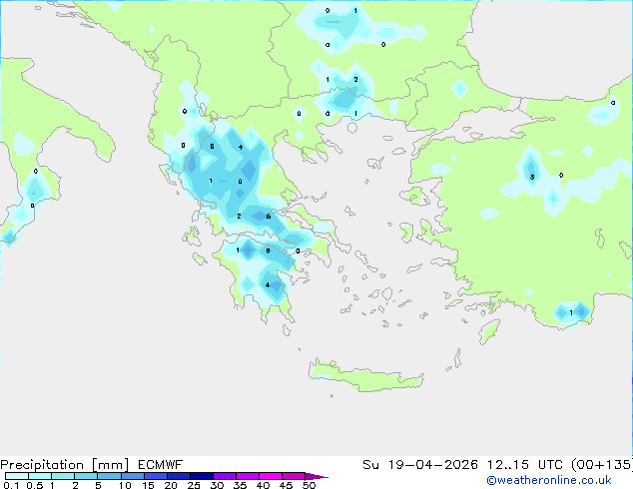
Task: Pick the 40–45 mm magenta legend swatch
Action: coord(271,476)
